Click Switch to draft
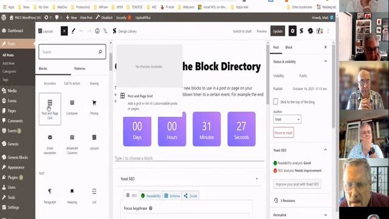This screenshot has height=219, width=389. coord(242,31)
